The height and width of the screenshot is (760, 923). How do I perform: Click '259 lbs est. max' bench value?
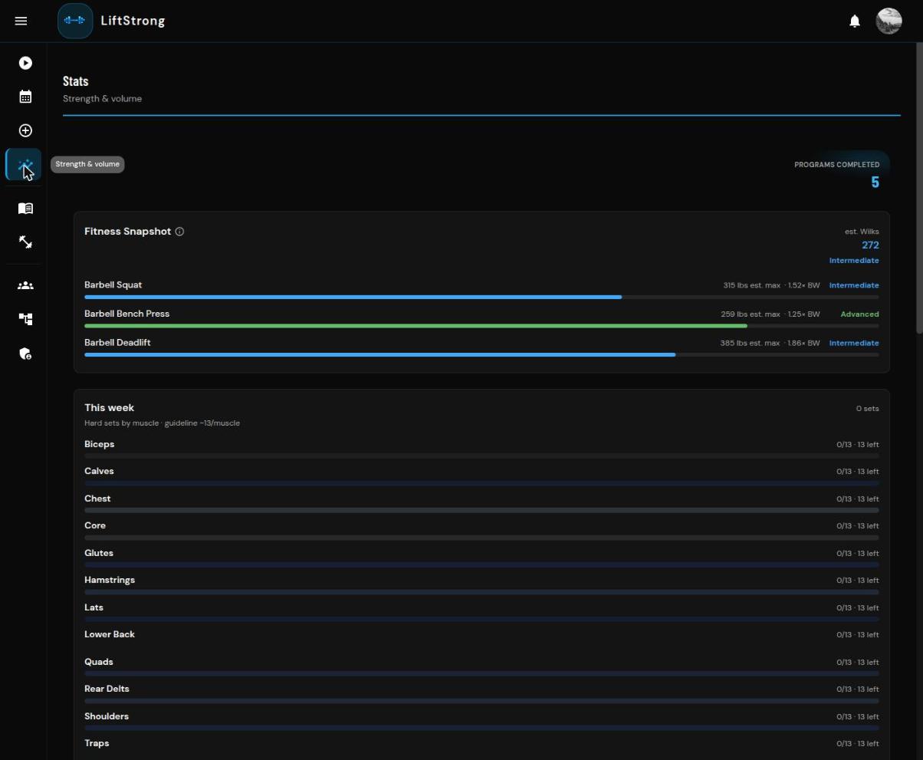click(x=751, y=314)
